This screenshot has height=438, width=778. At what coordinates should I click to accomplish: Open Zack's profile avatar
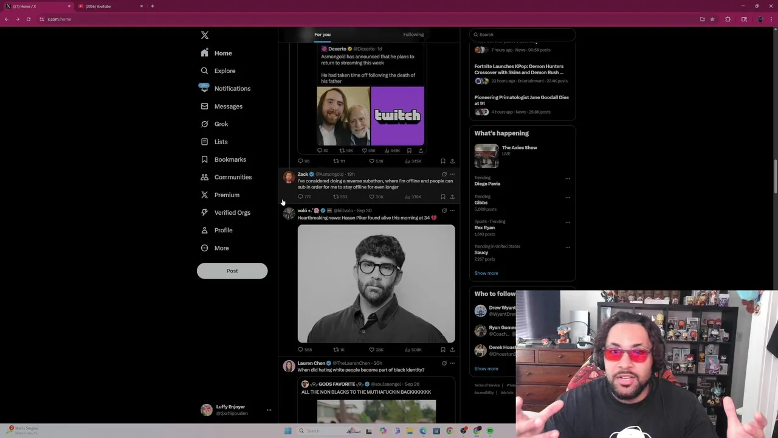[289, 178]
